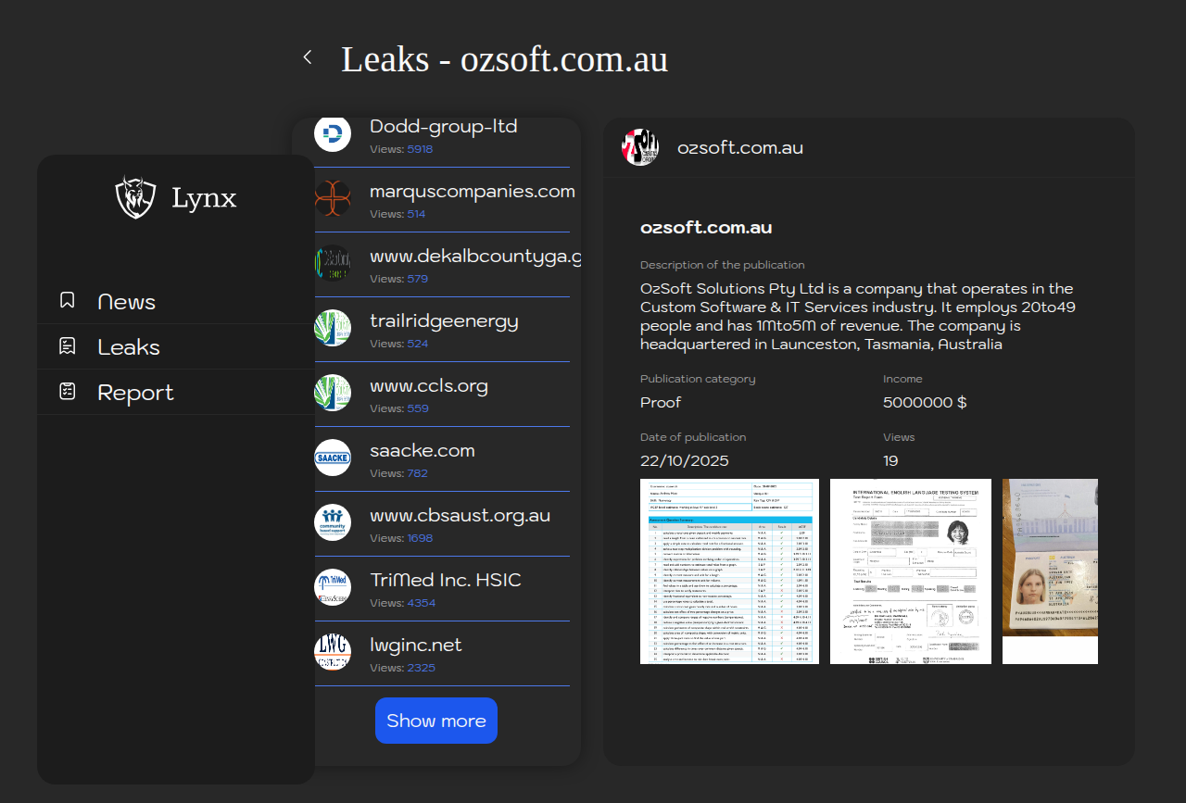Select the Dodd-group-ltd logo icon

coord(333,133)
